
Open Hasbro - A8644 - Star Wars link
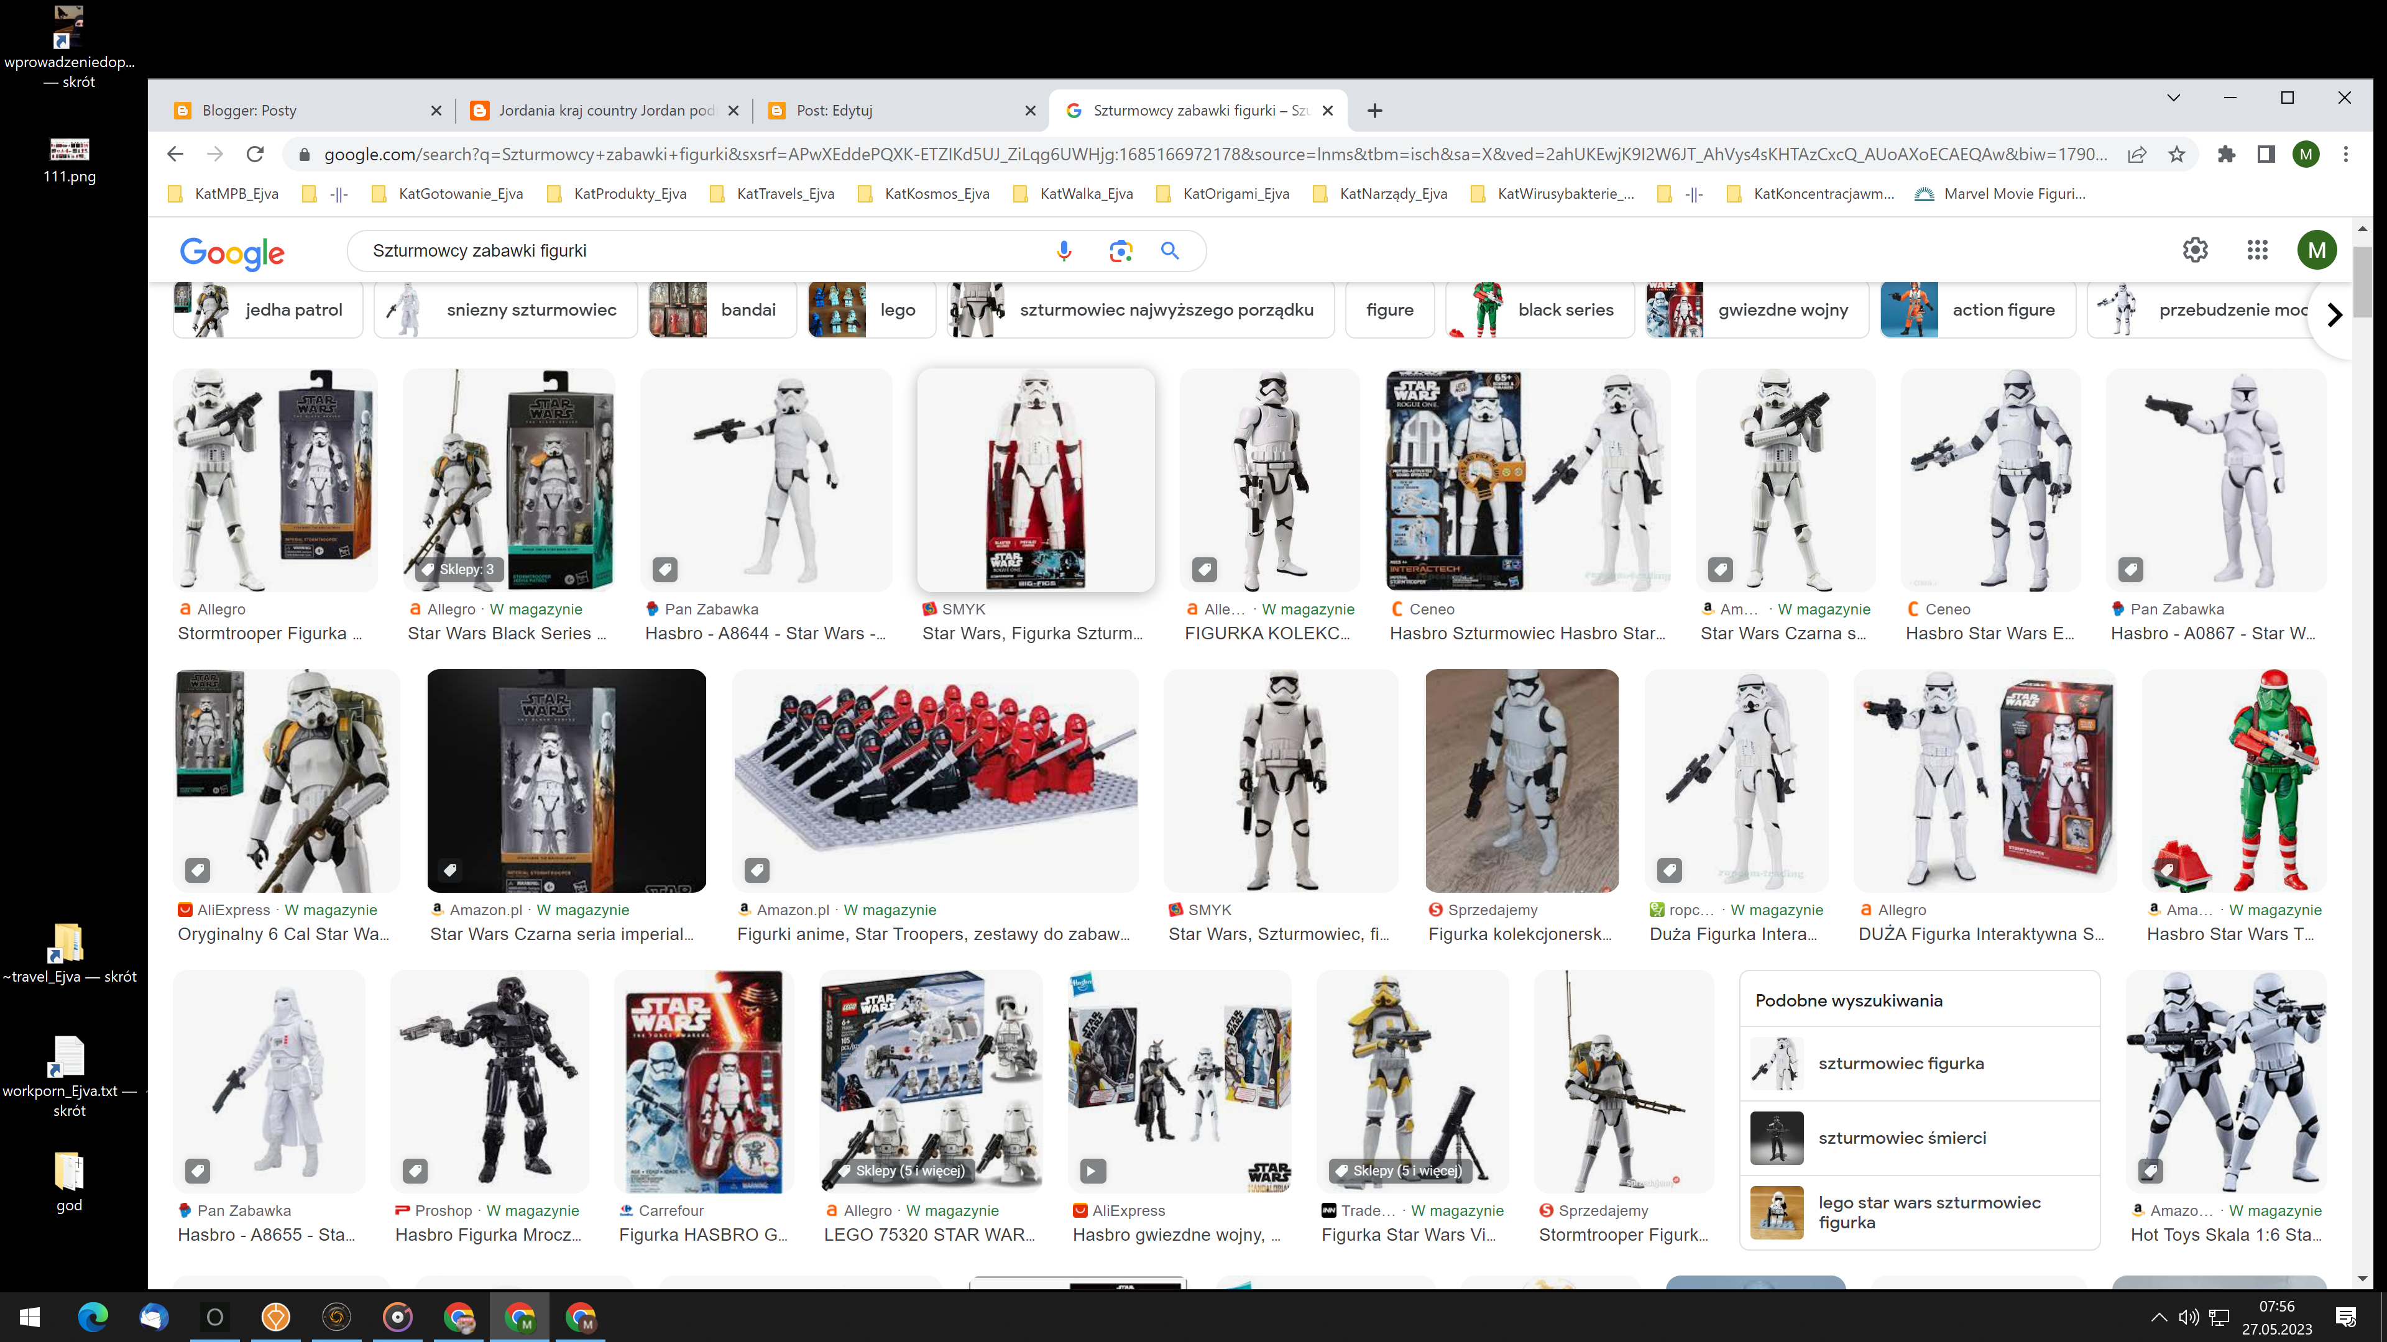765,634
